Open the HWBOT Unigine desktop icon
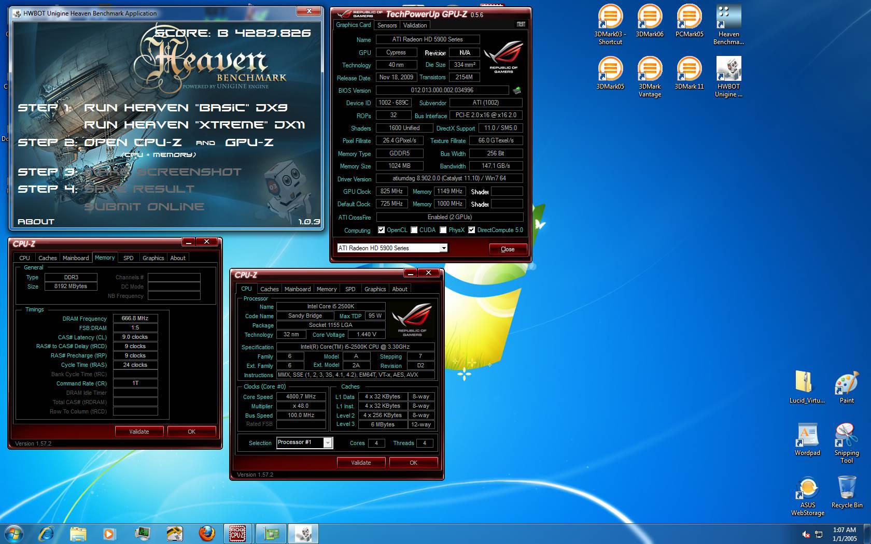871x544 pixels. pyautogui.click(x=728, y=77)
